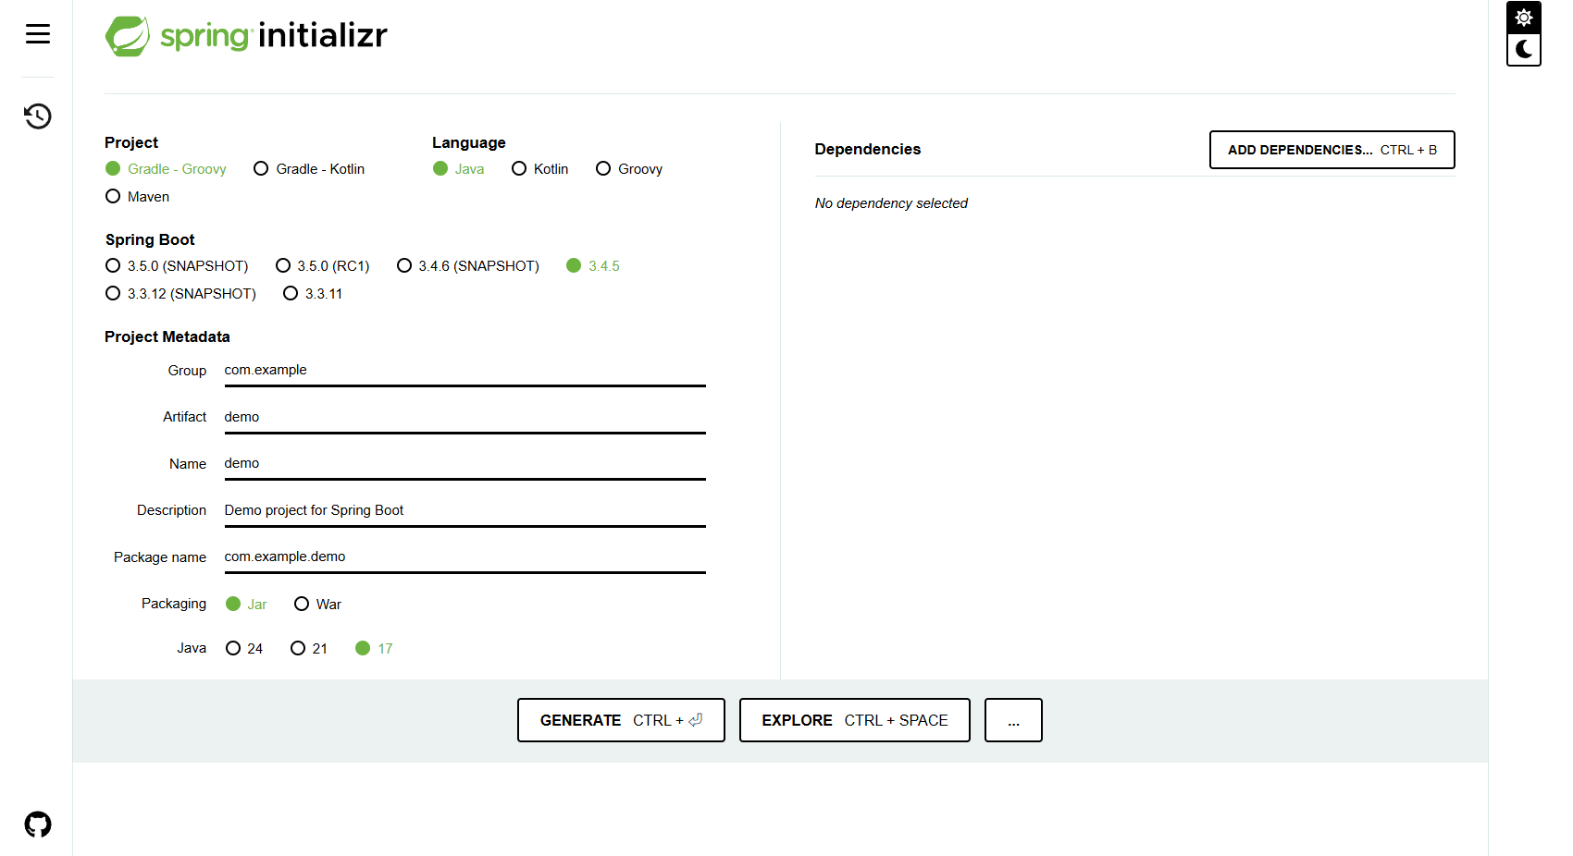The width and height of the screenshot is (1573, 856).
Task: Select Spring Boot 3.5.0 (RC1)
Action: (323, 266)
